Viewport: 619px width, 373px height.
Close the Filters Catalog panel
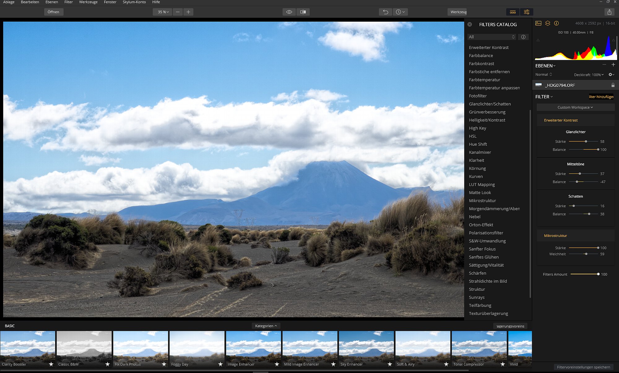(x=470, y=24)
